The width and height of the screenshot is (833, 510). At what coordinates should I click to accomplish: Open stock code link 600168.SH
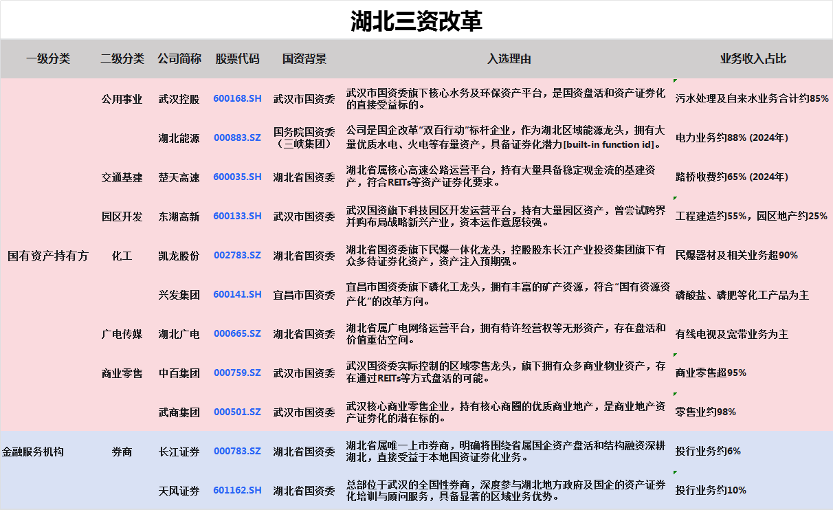[x=237, y=98]
